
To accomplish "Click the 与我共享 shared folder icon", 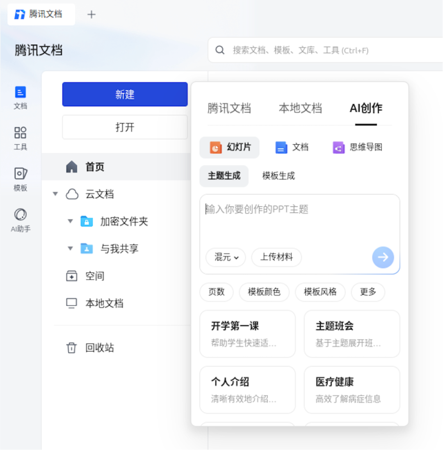I will click(87, 248).
